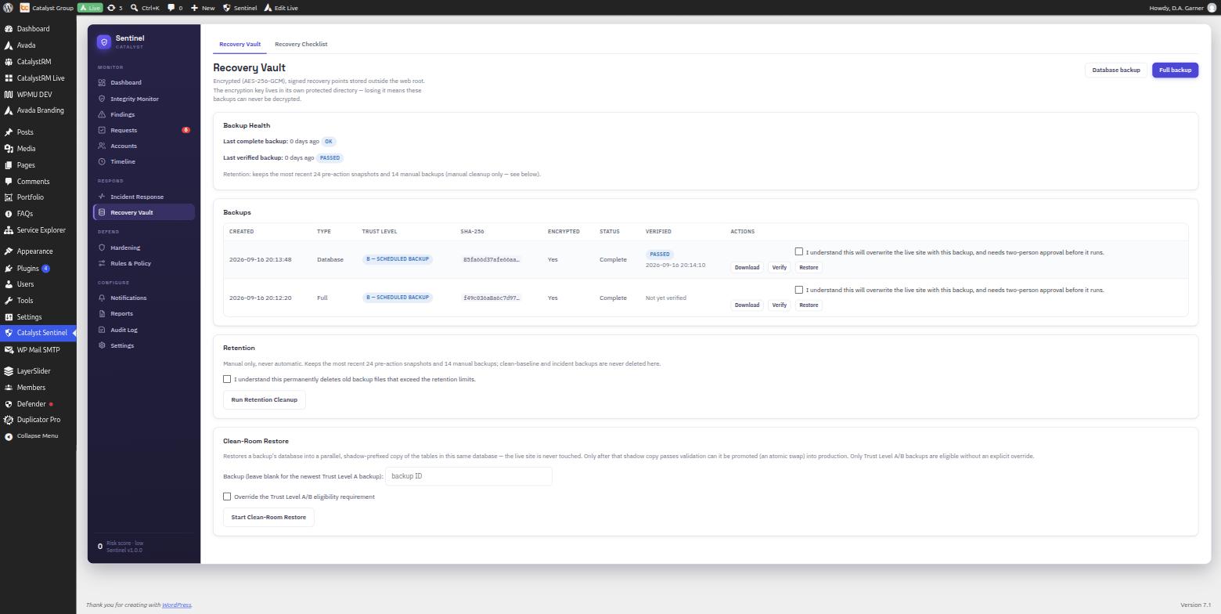Click the Accounts people icon
Viewport: 1221px width, 614px height.
pyautogui.click(x=102, y=146)
